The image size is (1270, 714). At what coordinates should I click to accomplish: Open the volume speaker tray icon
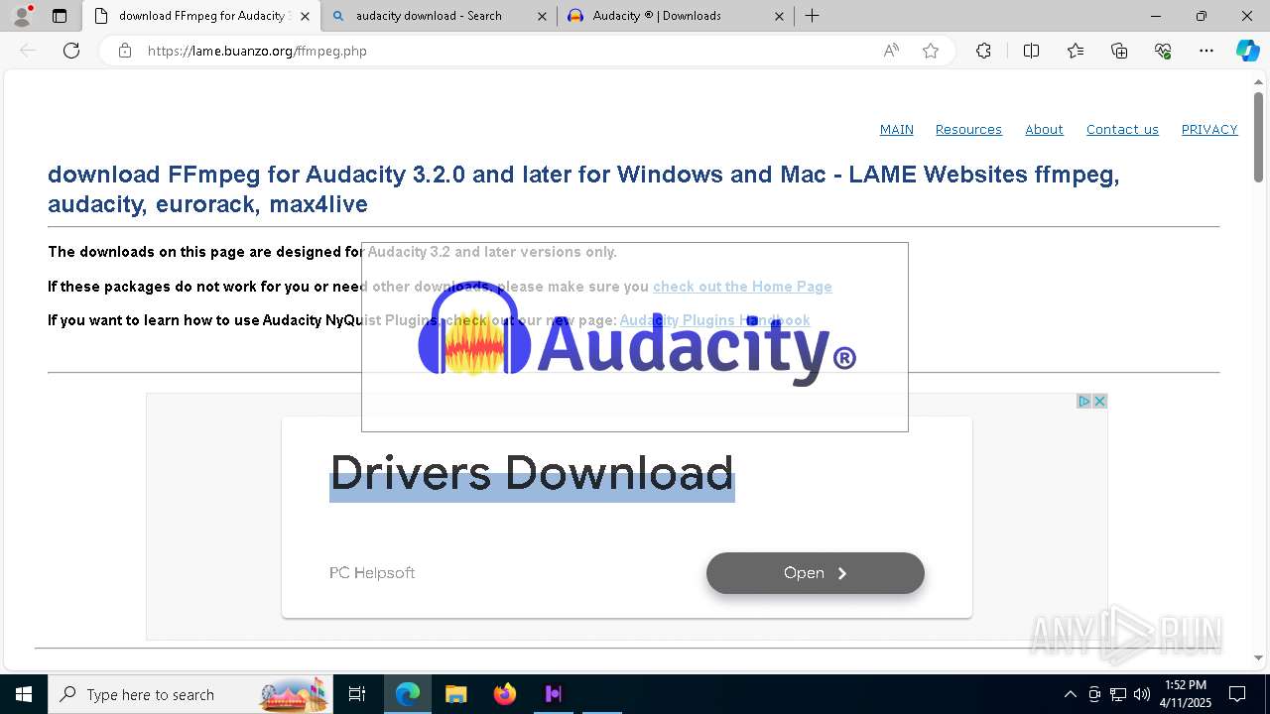click(x=1142, y=694)
